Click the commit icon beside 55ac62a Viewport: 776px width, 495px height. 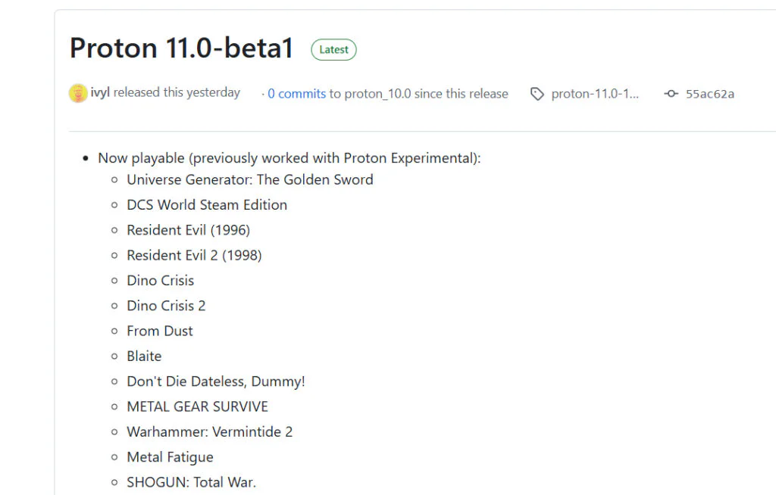671,94
